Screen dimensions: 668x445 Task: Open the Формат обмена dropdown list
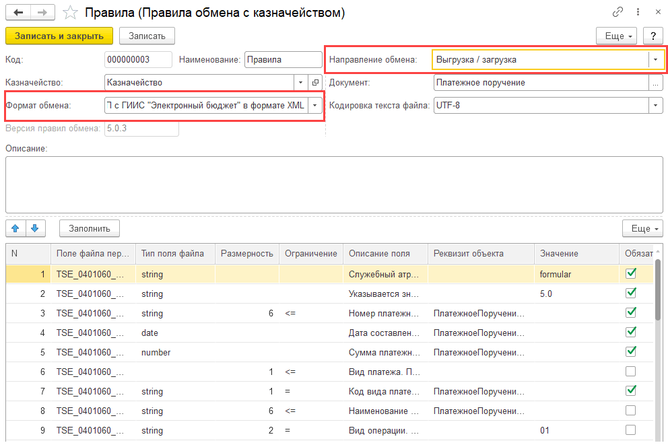314,105
